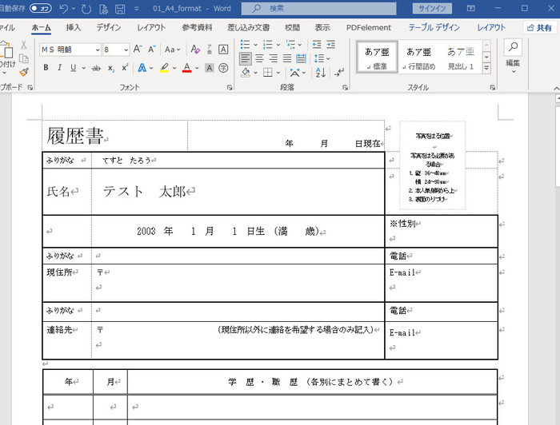Image resolution: width=560 pixels, height=425 pixels.
Task: Open the highlight color dropdown arrow
Action: pos(174,68)
